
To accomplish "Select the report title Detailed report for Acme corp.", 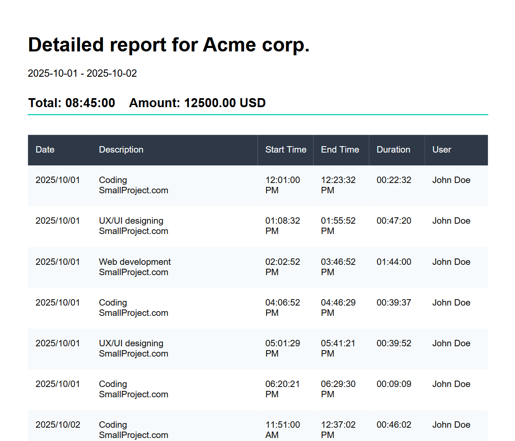I will (x=169, y=45).
